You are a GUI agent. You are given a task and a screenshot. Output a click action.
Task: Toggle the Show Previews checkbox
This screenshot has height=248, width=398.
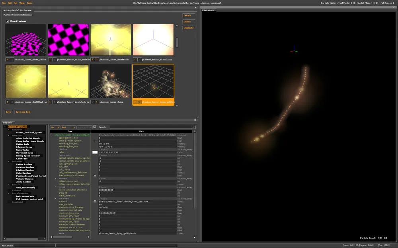[8, 21]
